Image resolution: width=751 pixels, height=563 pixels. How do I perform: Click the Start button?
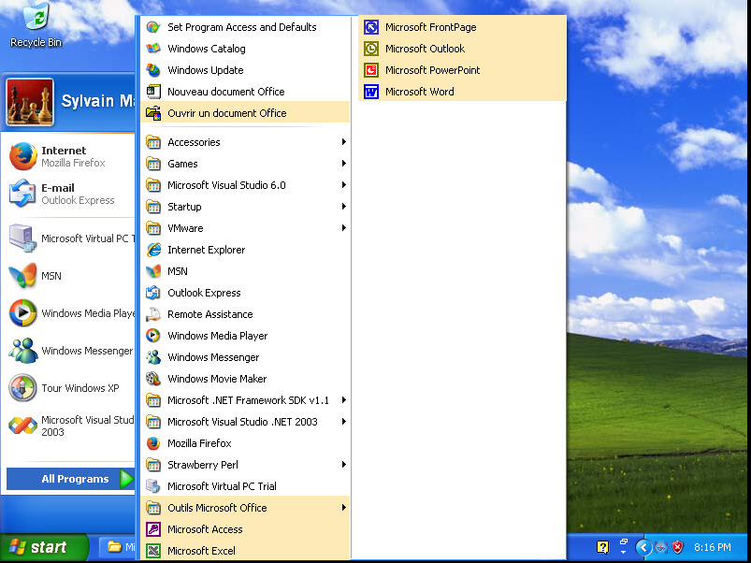pyautogui.click(x=44, y=548)
